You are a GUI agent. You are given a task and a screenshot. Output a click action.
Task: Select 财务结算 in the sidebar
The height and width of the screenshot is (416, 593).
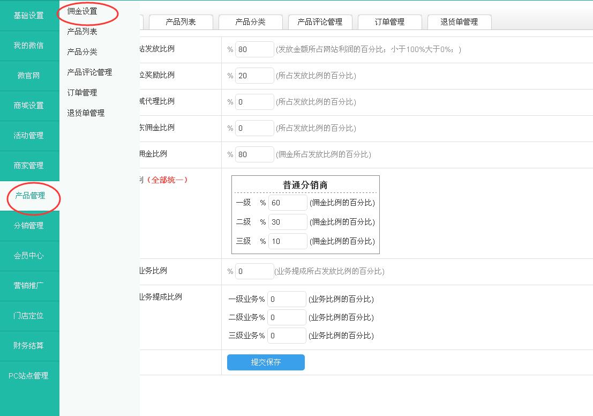click(x=29, y=346)
